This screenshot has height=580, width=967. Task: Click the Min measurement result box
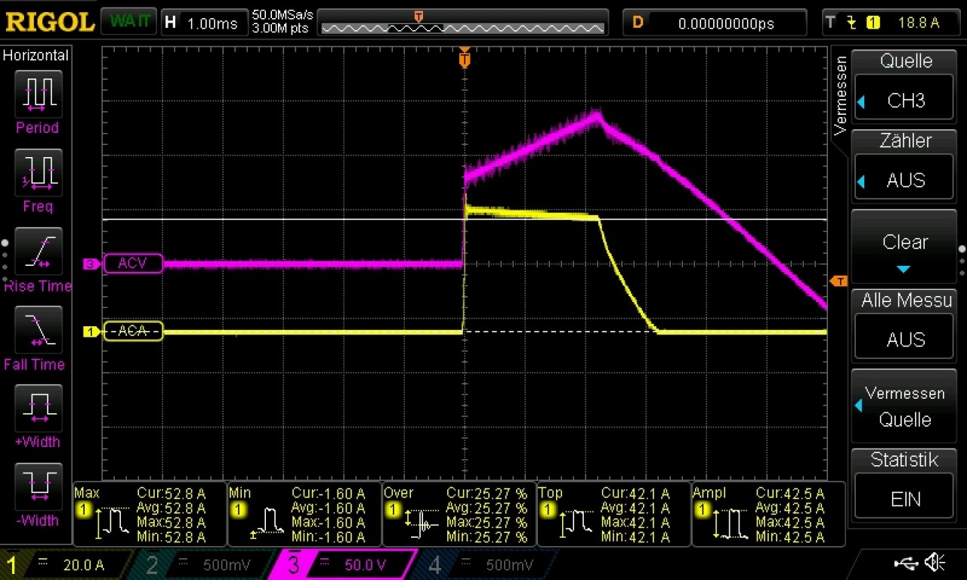[x=304, y=514]
